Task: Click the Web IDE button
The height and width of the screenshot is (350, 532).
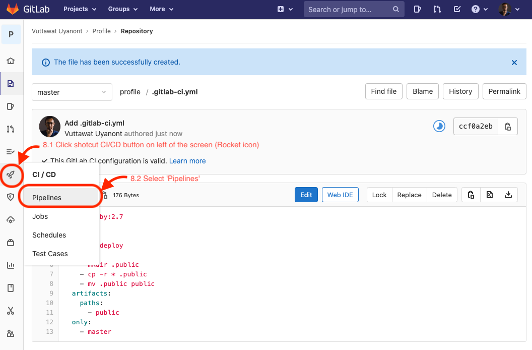Action: point(340,194)
